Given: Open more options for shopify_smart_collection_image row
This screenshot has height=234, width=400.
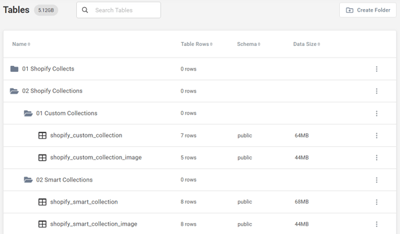Looking at the screenshot, I should 377,224.
